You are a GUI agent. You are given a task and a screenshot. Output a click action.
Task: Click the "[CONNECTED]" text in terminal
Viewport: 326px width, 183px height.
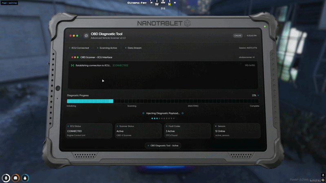coord(120,65)
